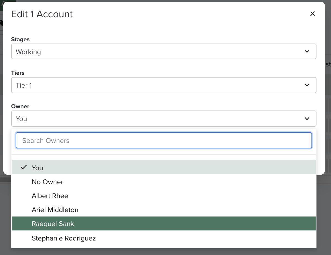
Task: Choose No Owner from the owner list
Action: point(164,182)
